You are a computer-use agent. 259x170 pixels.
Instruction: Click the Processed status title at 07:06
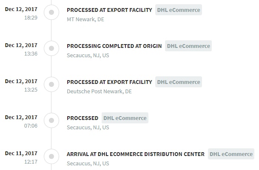83,118
